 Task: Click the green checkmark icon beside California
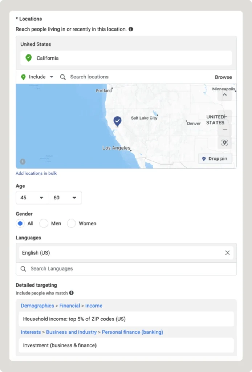tap(29, 57)
